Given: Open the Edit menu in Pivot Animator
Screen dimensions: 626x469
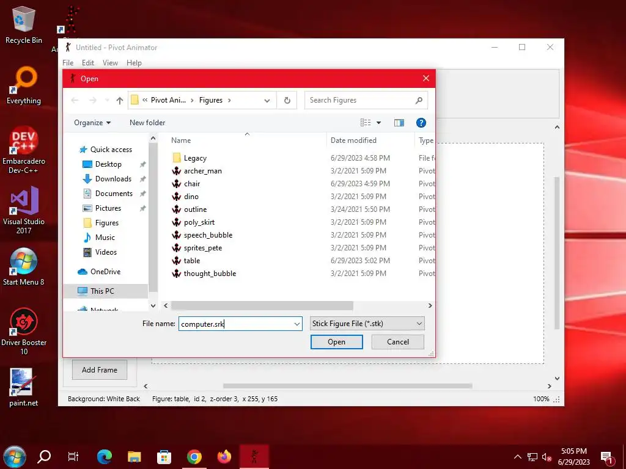Looking at the screenshot, I should coord(88,63).
